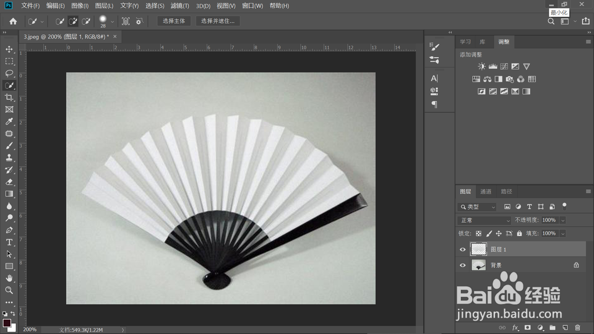This screenshot has height=334, width=594.
Task: Select the Eyedropper tool
Action: pos(9,122)
